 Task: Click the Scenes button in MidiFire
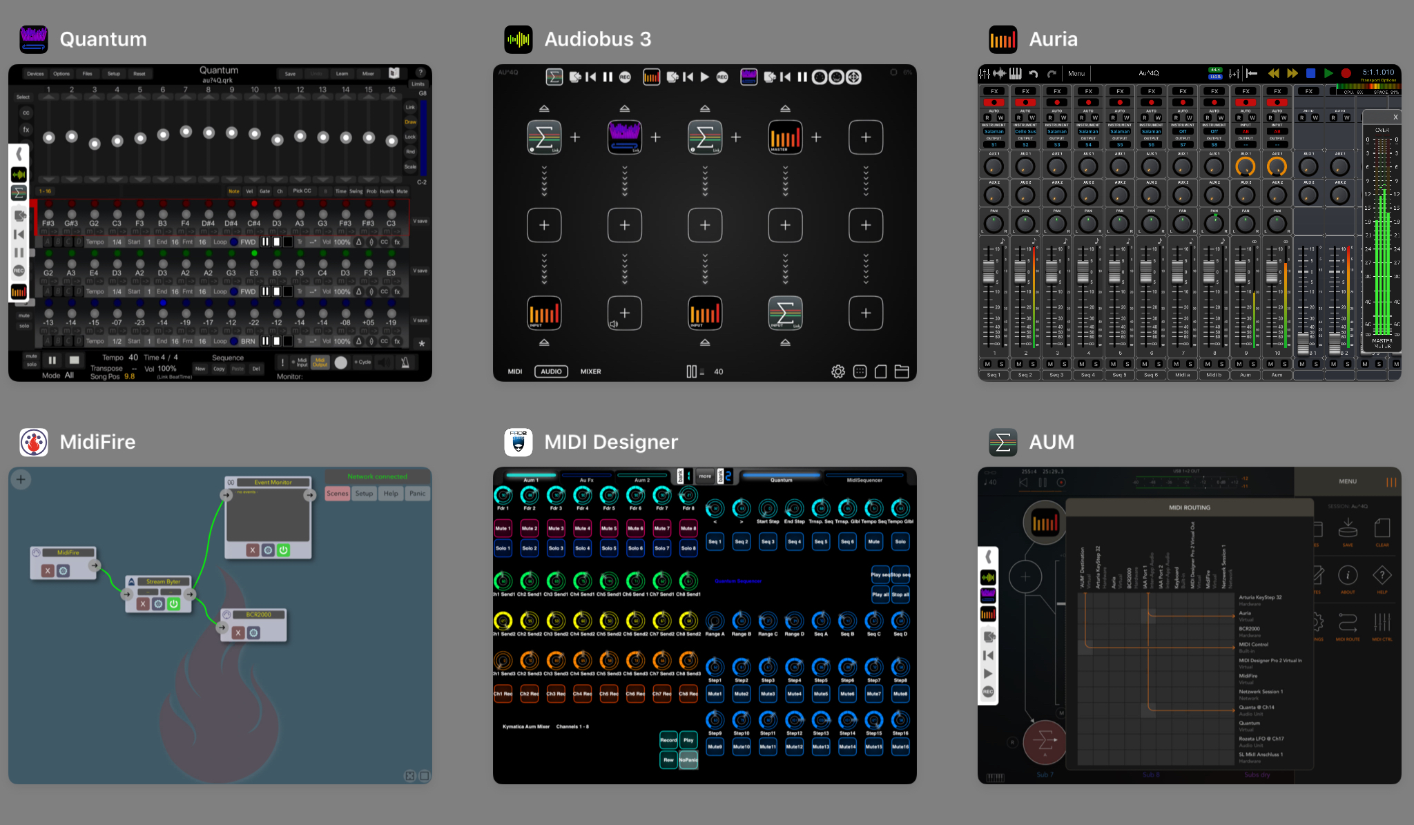pyautogui.click(x=338, y=494)
